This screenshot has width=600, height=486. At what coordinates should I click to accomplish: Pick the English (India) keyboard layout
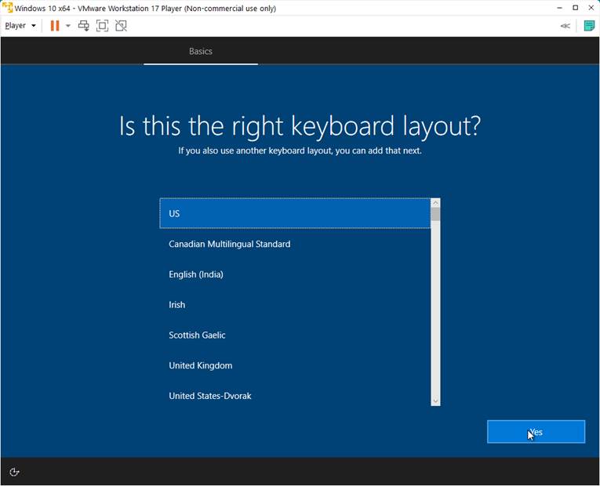coord(295,274)
